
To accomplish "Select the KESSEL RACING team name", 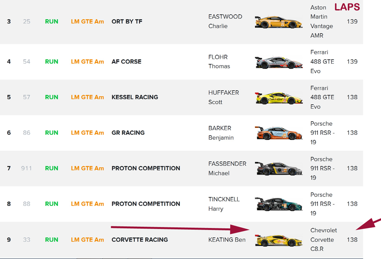I will tap(135, 97).
